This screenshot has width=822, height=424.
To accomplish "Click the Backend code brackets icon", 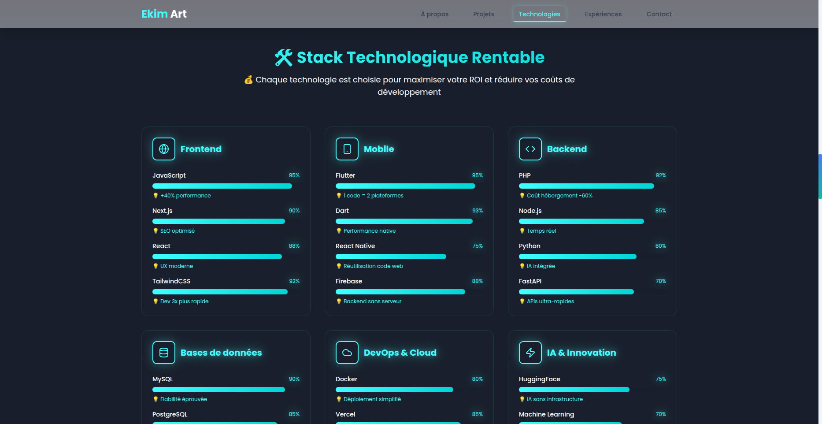I will click(x=530, y=149).
